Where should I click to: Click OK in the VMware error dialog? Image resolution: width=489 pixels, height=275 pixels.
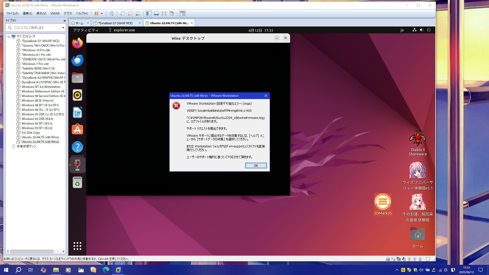[256, 166]
